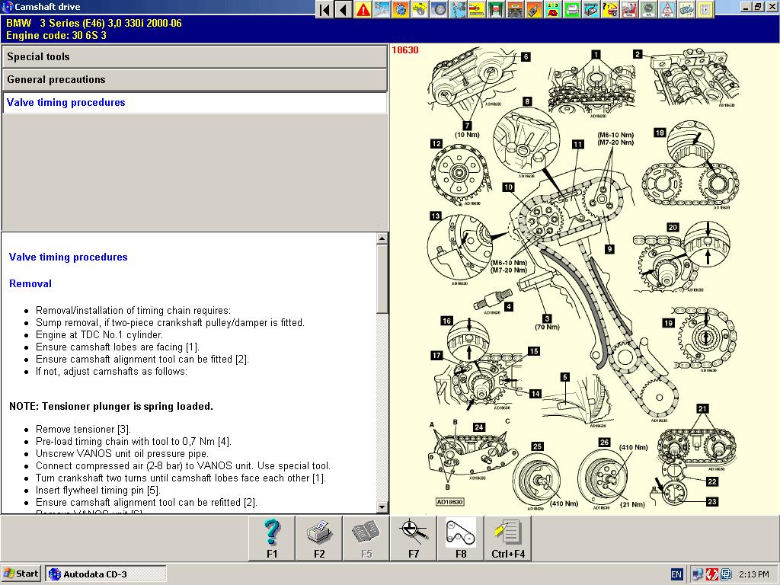Image resolution: width=780 pixels, height=585 pixels.
Task: Click the text pane scrollbar thumb
Action: pyautogui.click(x=382, y=279)
